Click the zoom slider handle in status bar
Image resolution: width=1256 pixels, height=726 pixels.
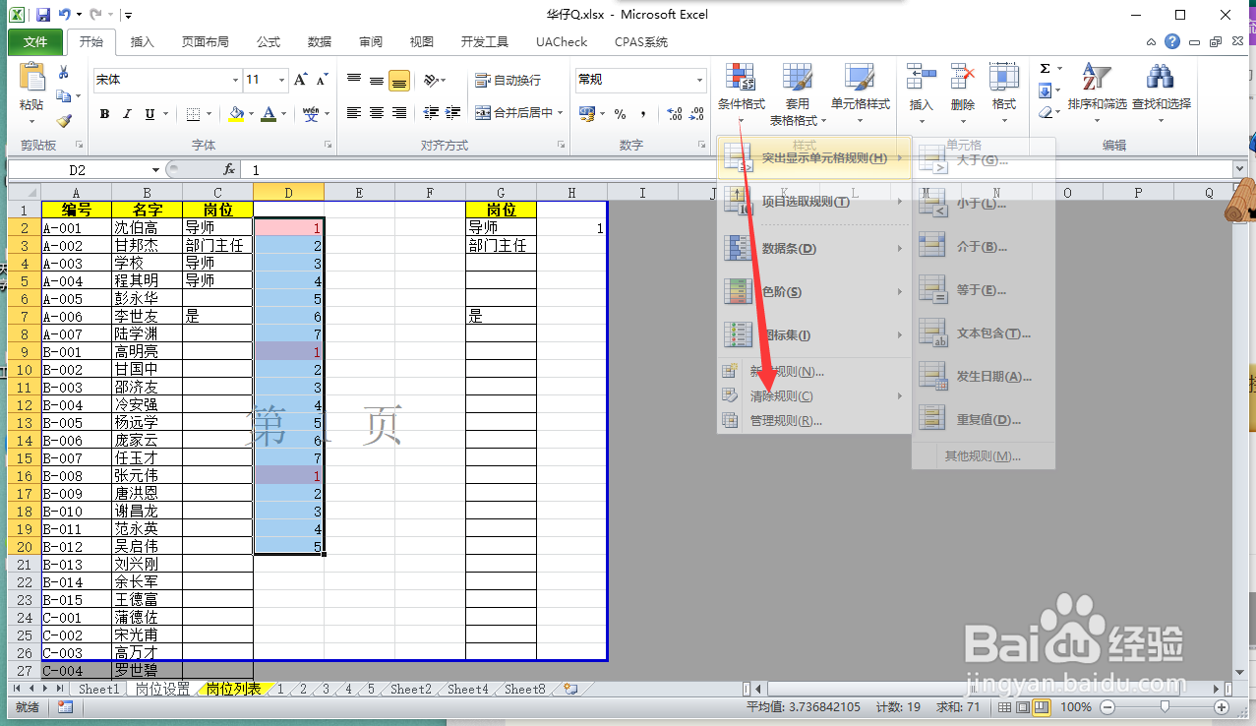[1166, 707]
